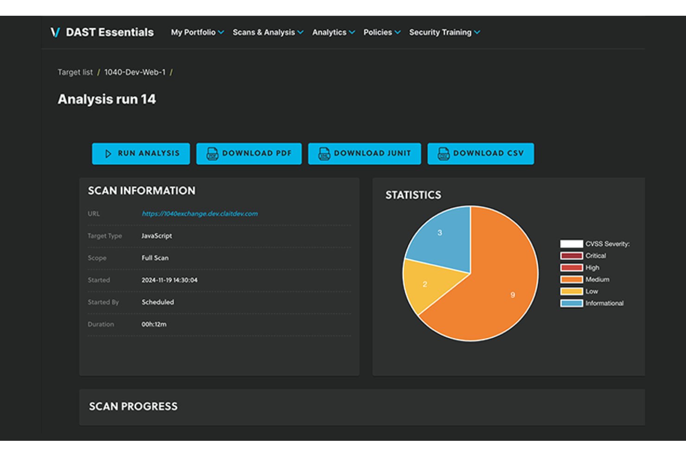This screenshot has width=686, height=457.
Task: Click the JUnit file icon
Action: (x=324, y=154)
